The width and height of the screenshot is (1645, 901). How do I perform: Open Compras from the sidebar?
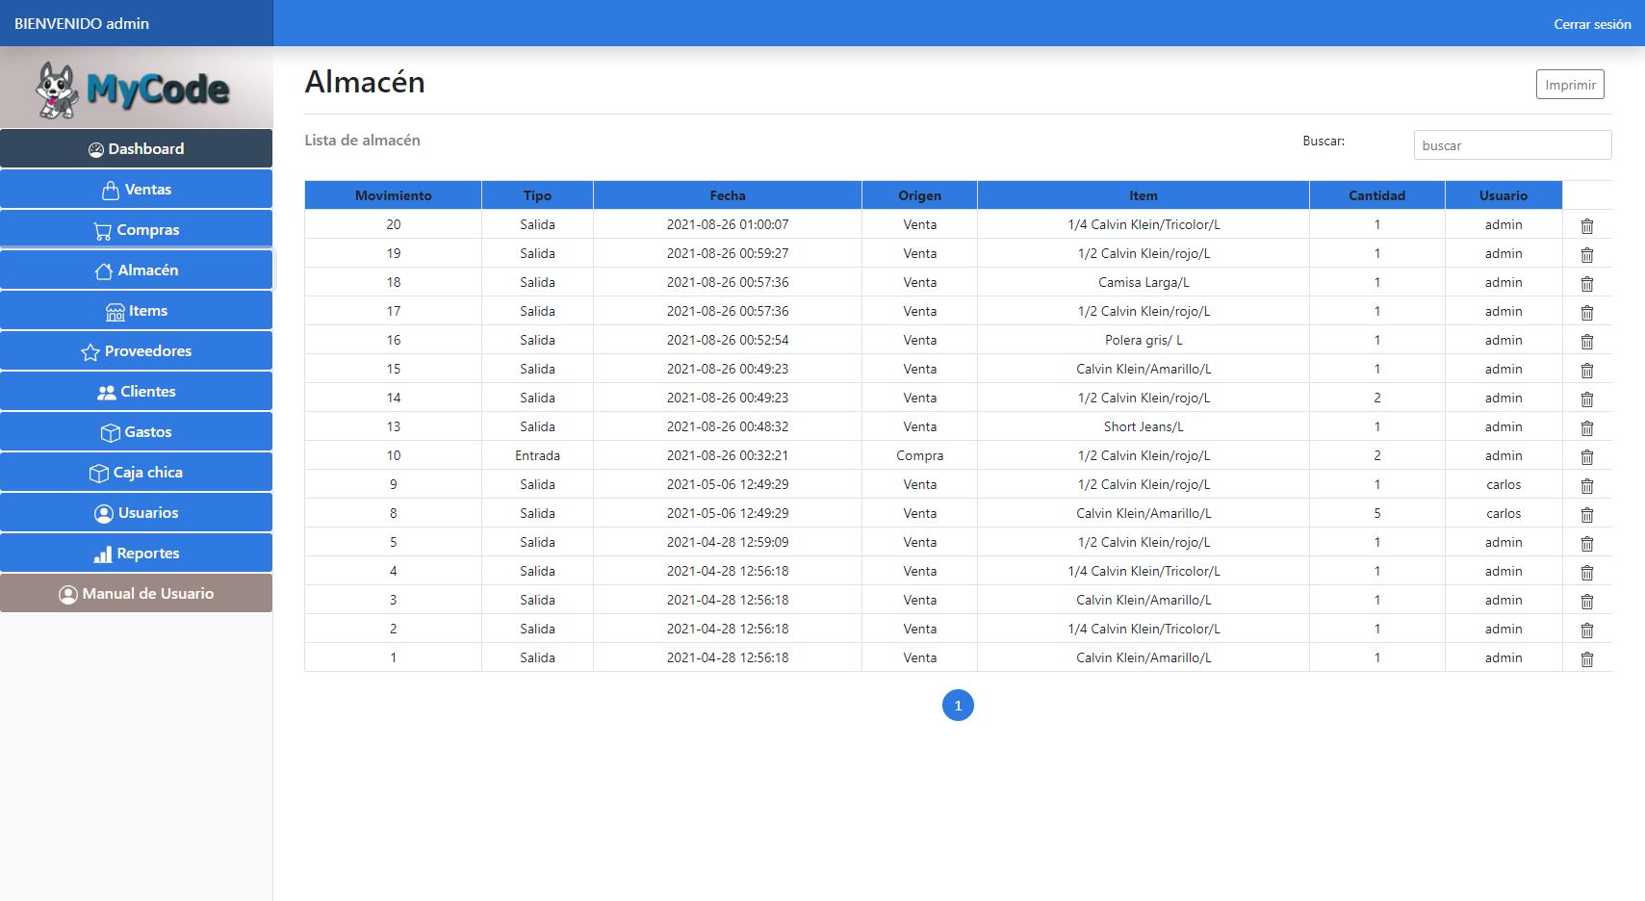pos(136,230)
